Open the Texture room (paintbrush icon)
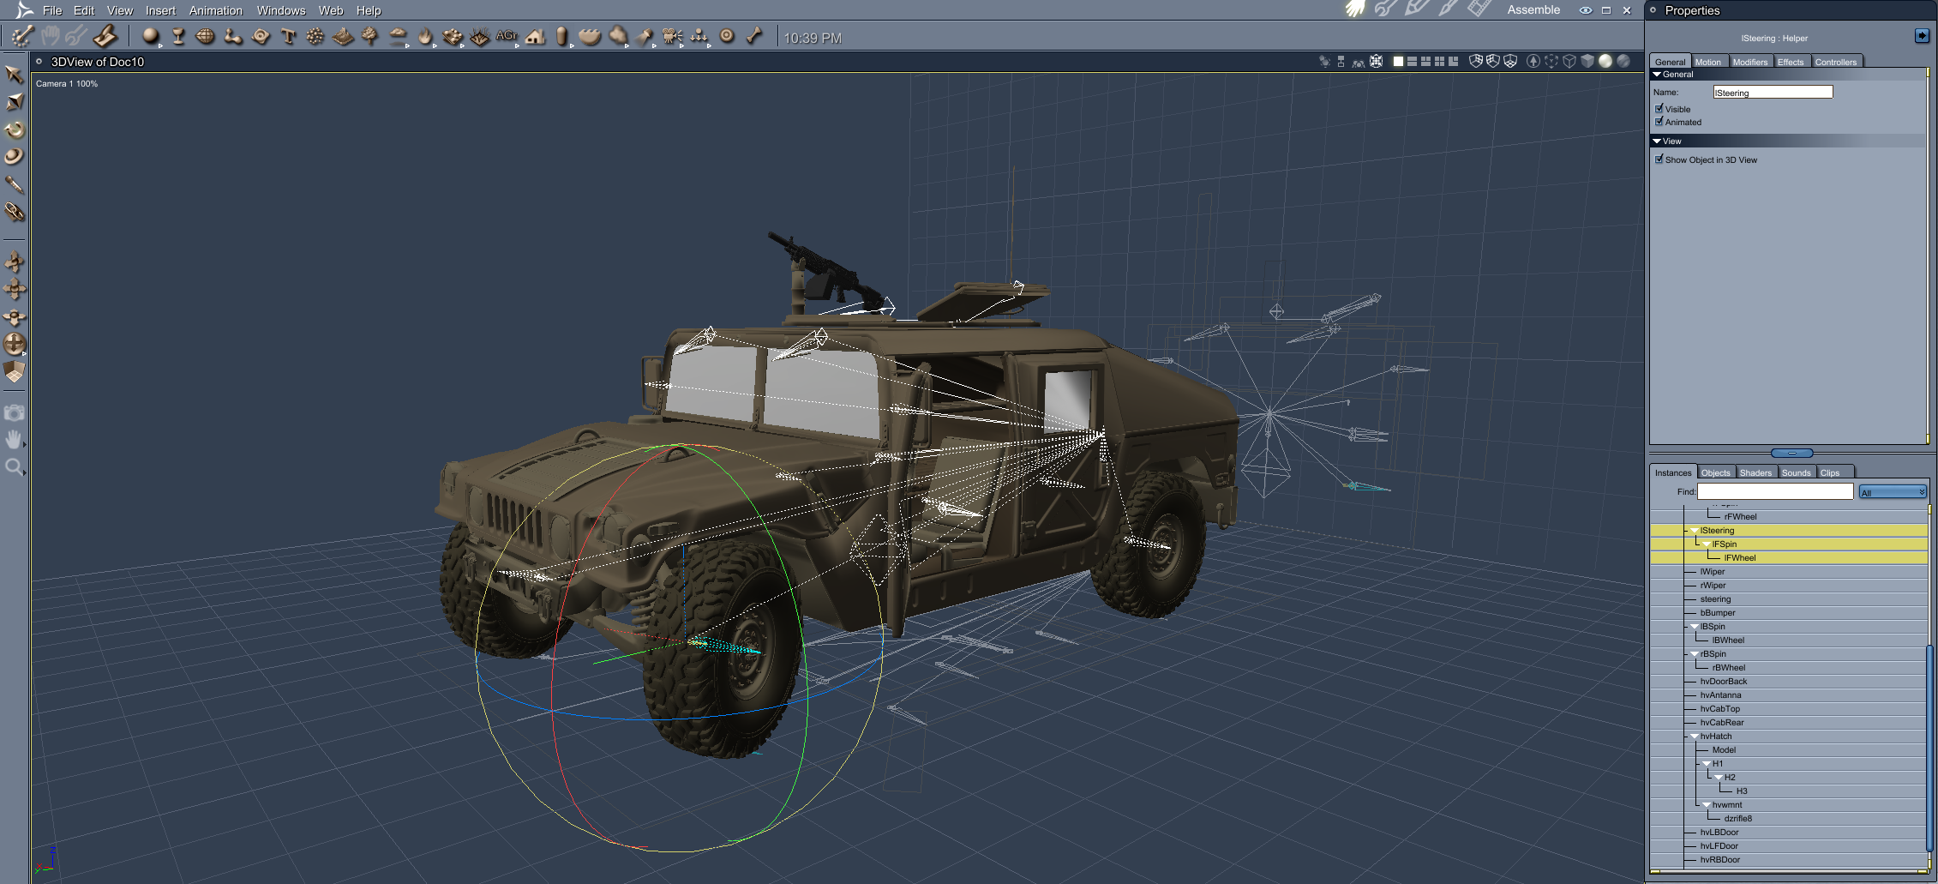Image resolution: width=1938 pixels, height=884 pixels. (1448, 9)
